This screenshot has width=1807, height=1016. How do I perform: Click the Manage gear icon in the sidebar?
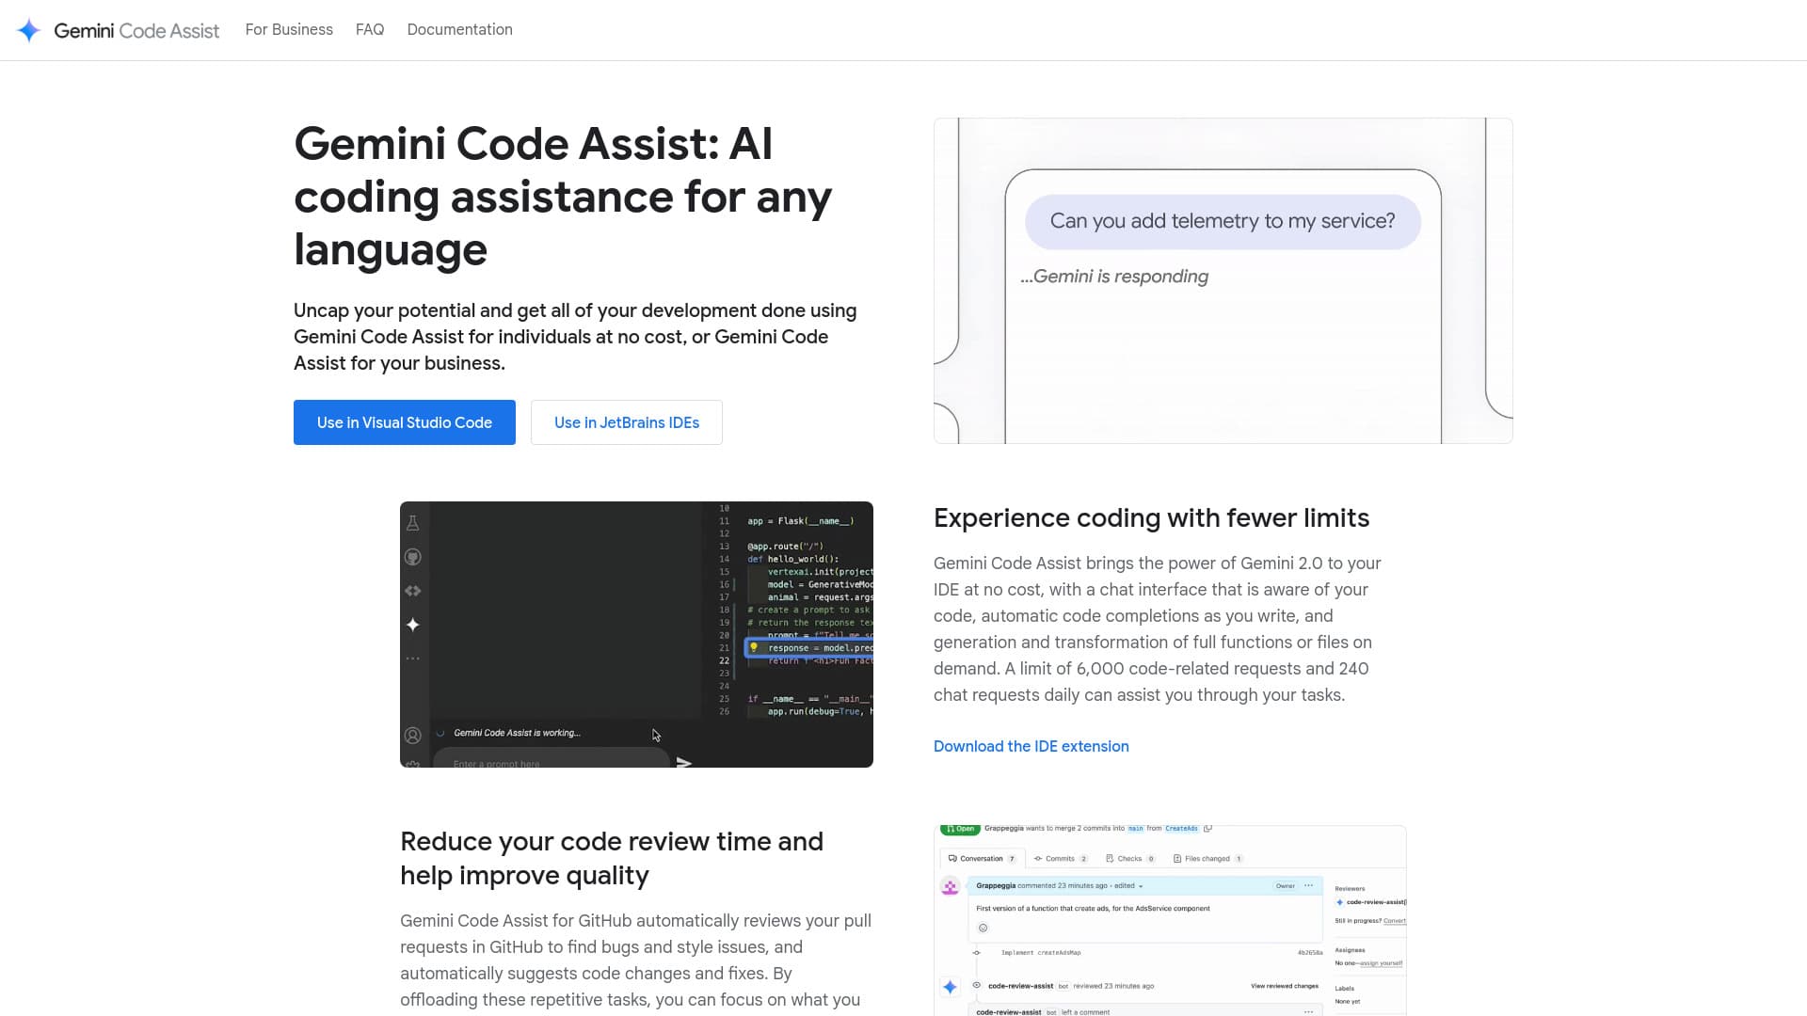coord(413,764)
